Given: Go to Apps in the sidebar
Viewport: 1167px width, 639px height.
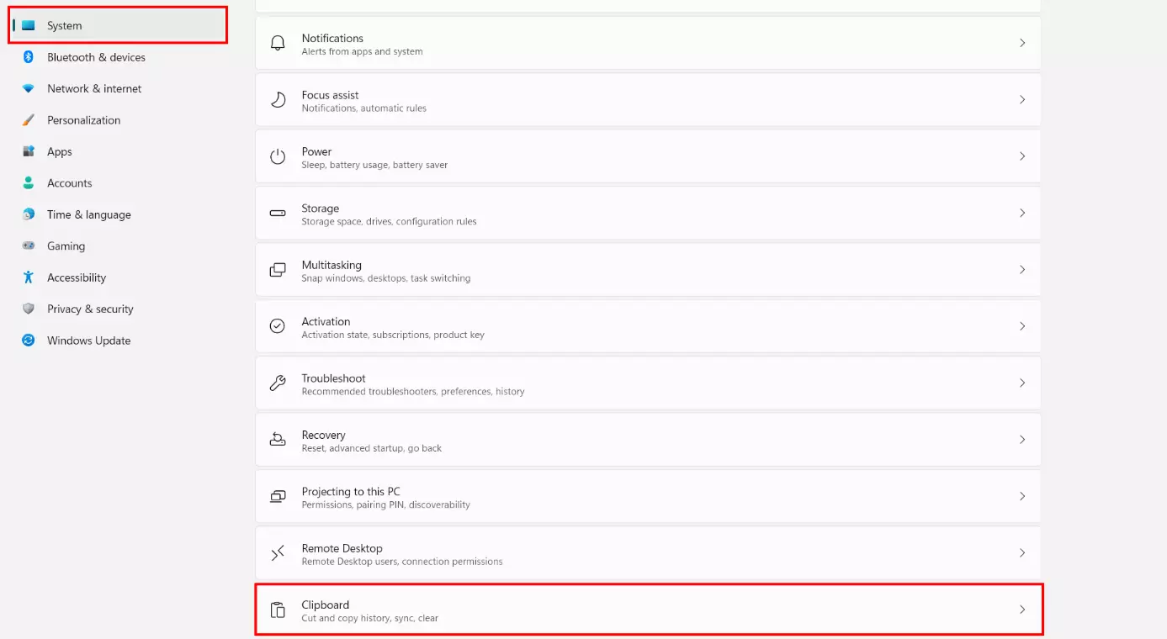Looking at the screenshot, I should click(x=60, y=151).
